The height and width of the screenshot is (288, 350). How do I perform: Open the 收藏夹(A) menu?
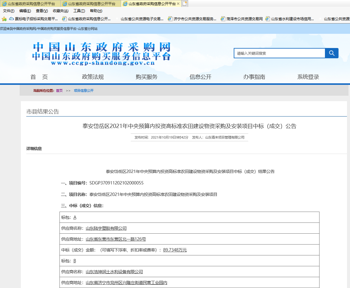click(x=59, y=11)
